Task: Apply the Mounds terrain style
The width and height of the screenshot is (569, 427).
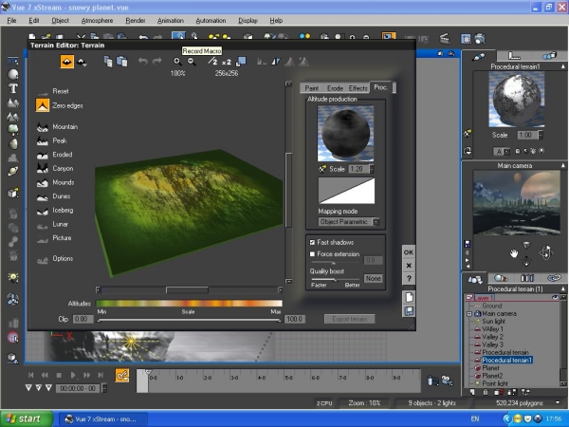Action: 64,182
